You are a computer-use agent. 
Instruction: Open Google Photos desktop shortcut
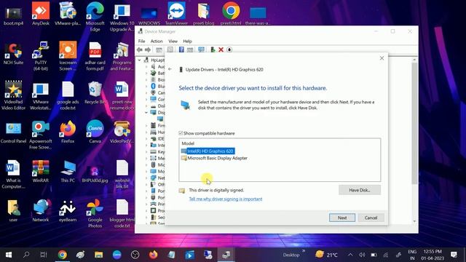pyautogui.click(x=95, y=213)
